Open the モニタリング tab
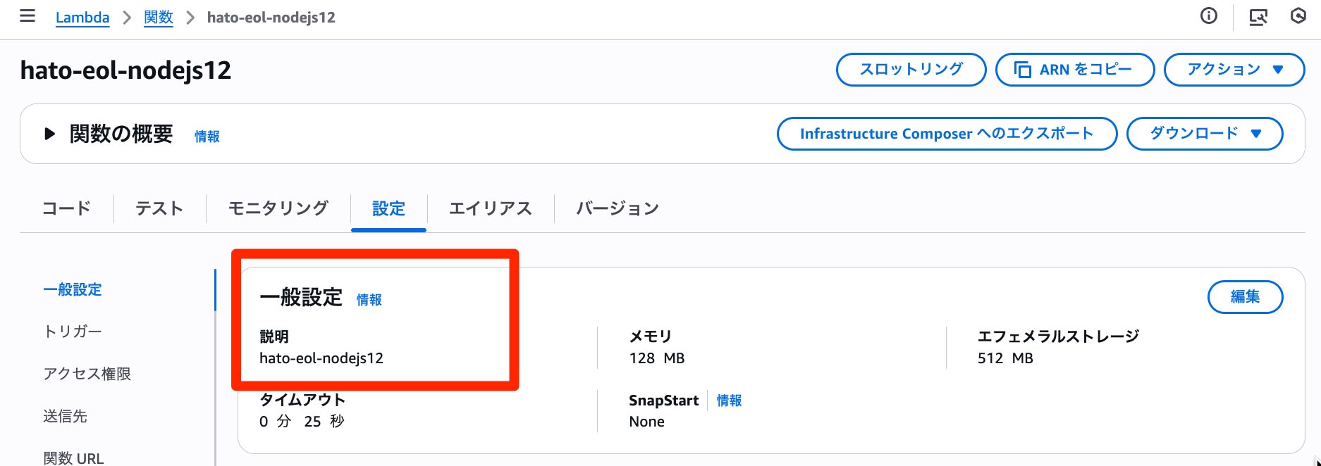The width and height of the screenshot is (1321, 466). (278, 208)
